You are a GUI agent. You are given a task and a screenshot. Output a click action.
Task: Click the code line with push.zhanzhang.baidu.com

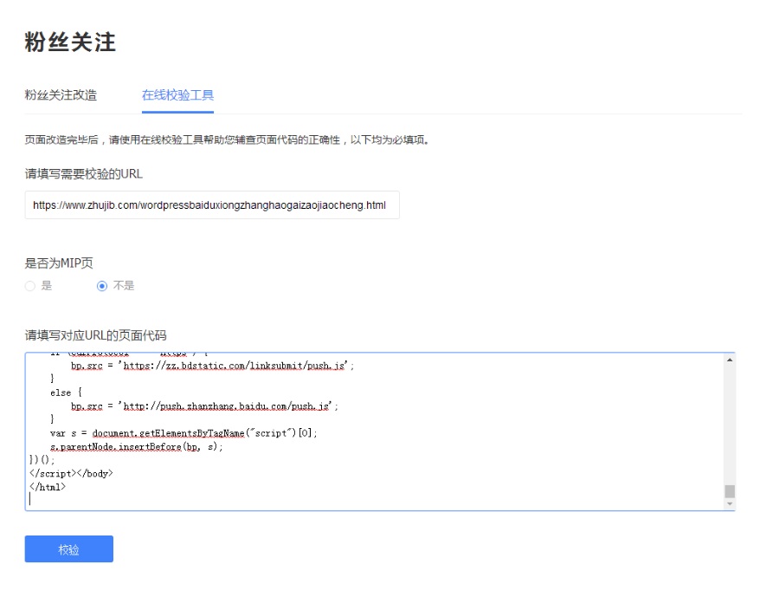pos(204,406)
